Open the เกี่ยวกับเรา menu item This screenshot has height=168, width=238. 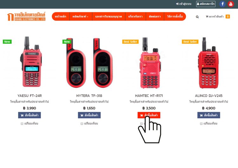(136, 16)
